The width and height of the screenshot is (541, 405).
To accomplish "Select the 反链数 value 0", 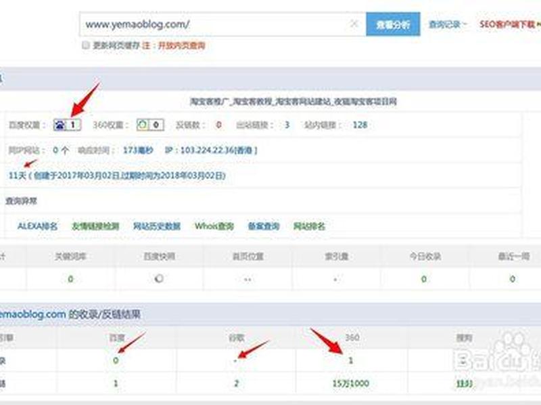I will pos(218,125).
